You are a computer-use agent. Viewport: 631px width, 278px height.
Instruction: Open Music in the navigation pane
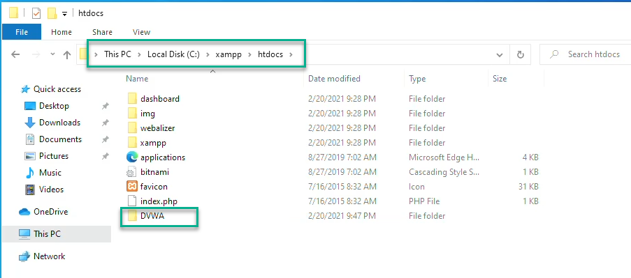pos(50,173)
